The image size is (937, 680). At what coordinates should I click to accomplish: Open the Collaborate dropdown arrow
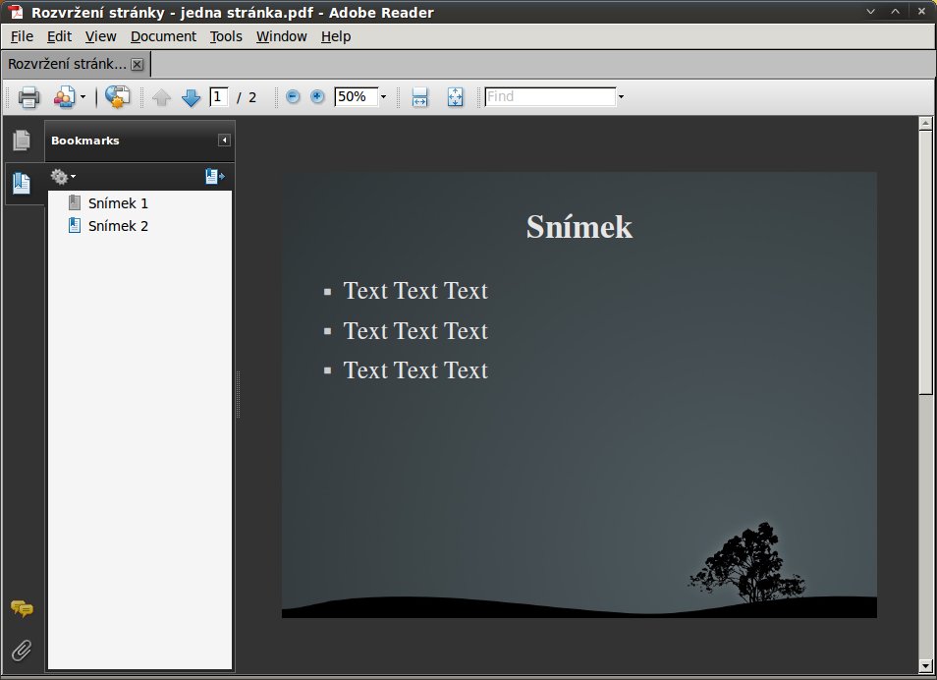coord(83,97)
